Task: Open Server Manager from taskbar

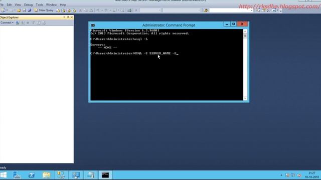Action: pos(17,175)
